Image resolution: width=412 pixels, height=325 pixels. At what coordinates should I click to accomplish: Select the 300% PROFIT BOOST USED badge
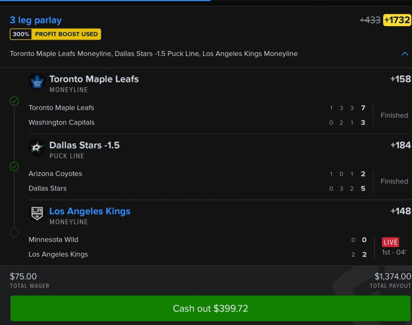point(55,34)
